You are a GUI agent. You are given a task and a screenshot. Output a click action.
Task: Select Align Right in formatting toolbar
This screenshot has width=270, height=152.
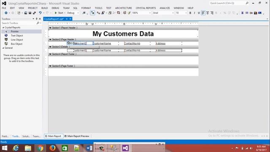(x=212, y=13)
